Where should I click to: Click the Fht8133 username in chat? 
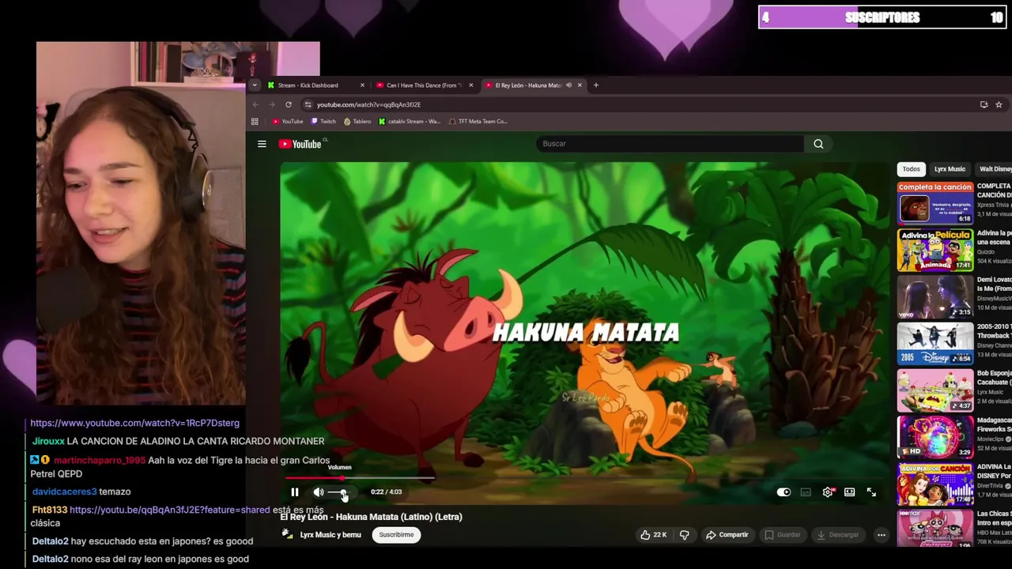click(x=50, y=511)
